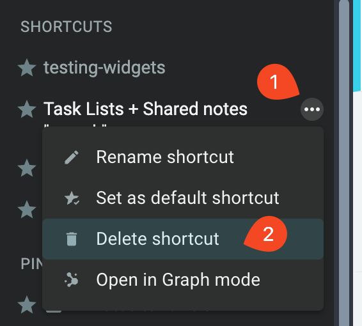Select Delete shortcut option
The height and width of the screenshot is (326, 362).
tap(183, 239)
